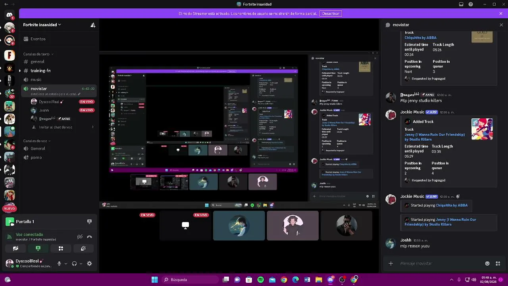Screen dimensions: 508x286
Task: Toggle microphone mute
Action: (x=59, y=263)
